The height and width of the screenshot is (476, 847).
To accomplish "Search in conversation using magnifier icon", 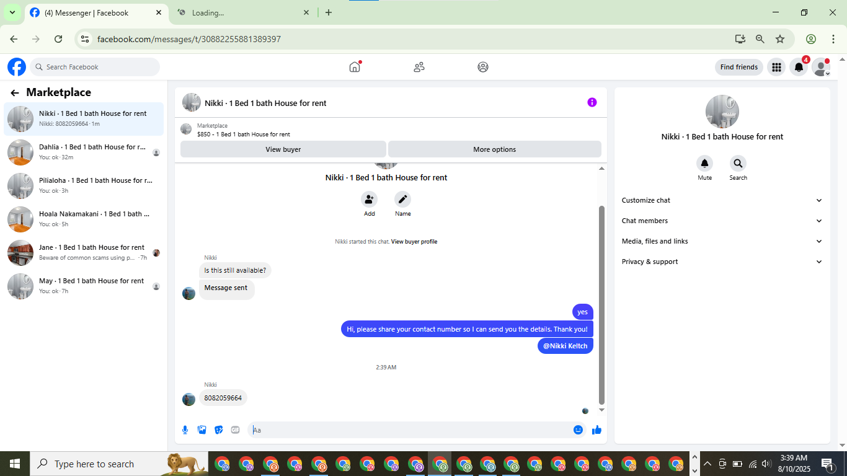I will (738, 164).
